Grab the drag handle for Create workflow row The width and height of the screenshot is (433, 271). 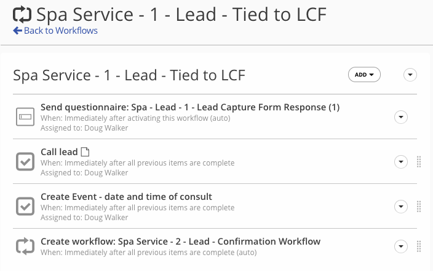coord(419,246)
